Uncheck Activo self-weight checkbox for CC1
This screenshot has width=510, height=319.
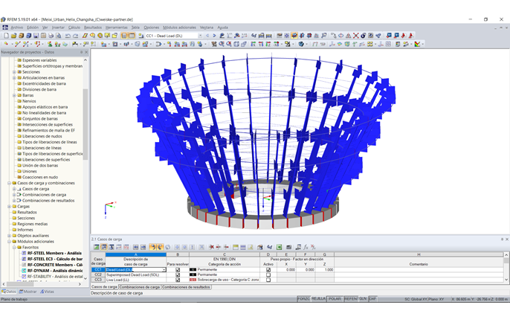[x=268, y=270]
